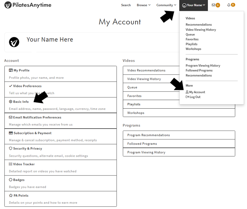Image resolution: width=247 pixels, height=209 pixels.
Task: Click the Email Notification Preferences envelope icon
Action: tap(11, 117)
